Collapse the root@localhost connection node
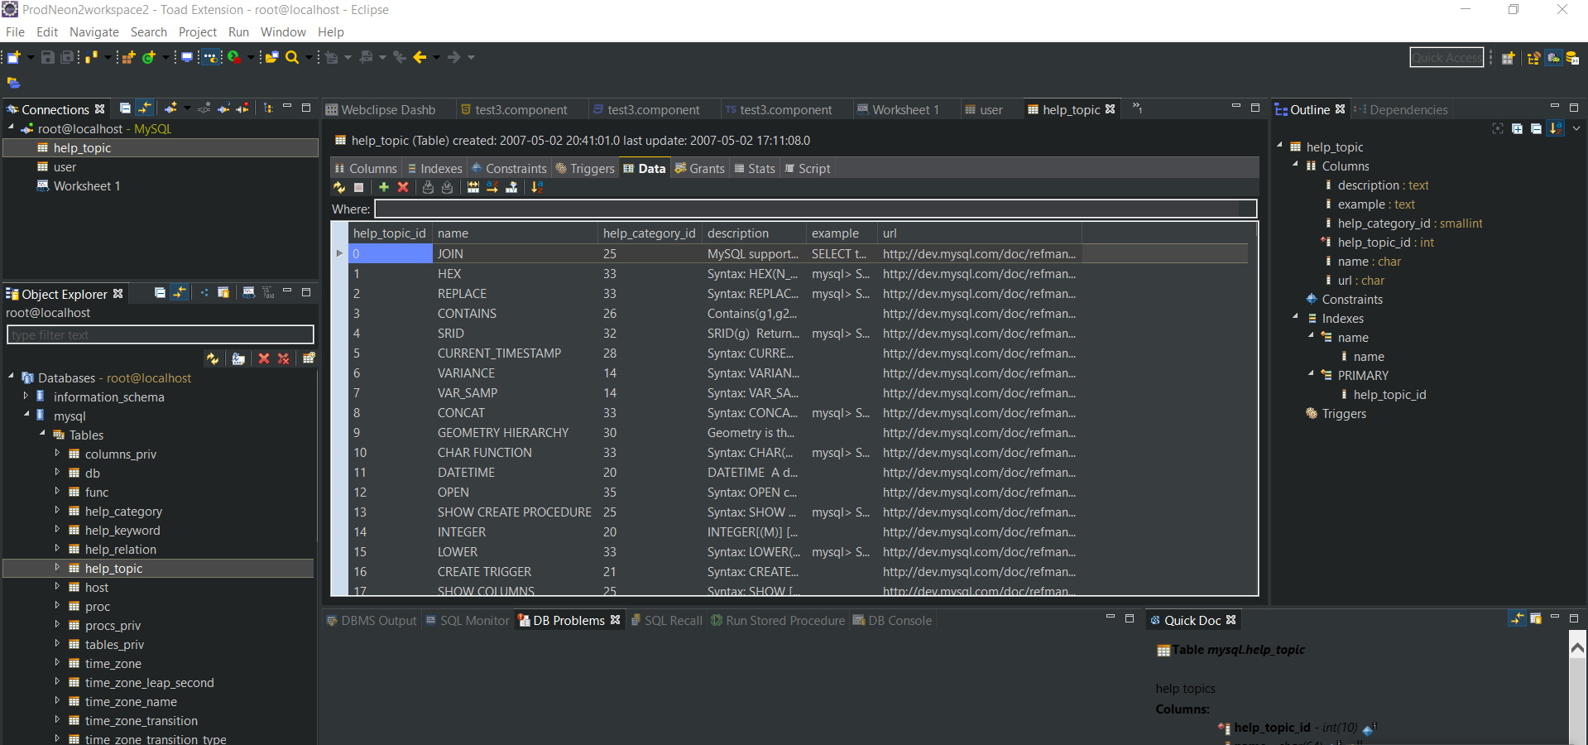The width and height of the screenshot is (1588, 745). [11, 127]
